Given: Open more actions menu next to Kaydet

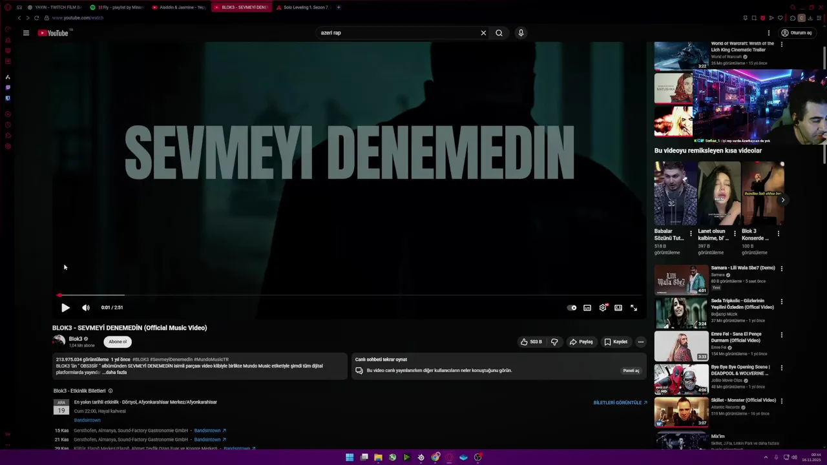Looking at the screenshot, I should (x=641, y=342).
